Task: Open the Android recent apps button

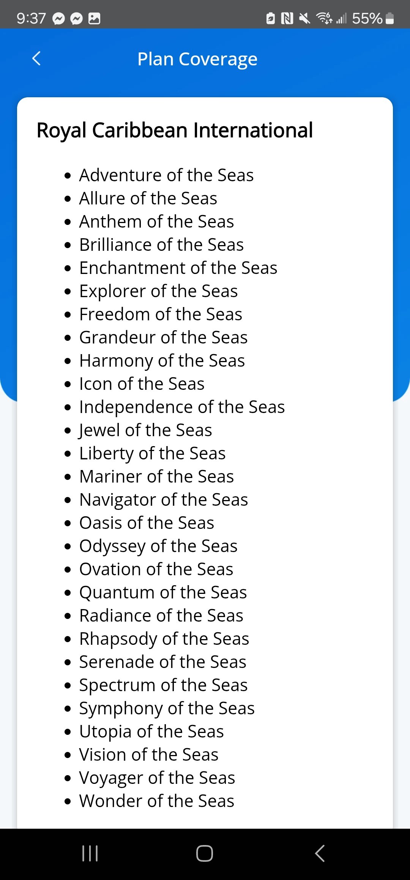Action: 90,853
